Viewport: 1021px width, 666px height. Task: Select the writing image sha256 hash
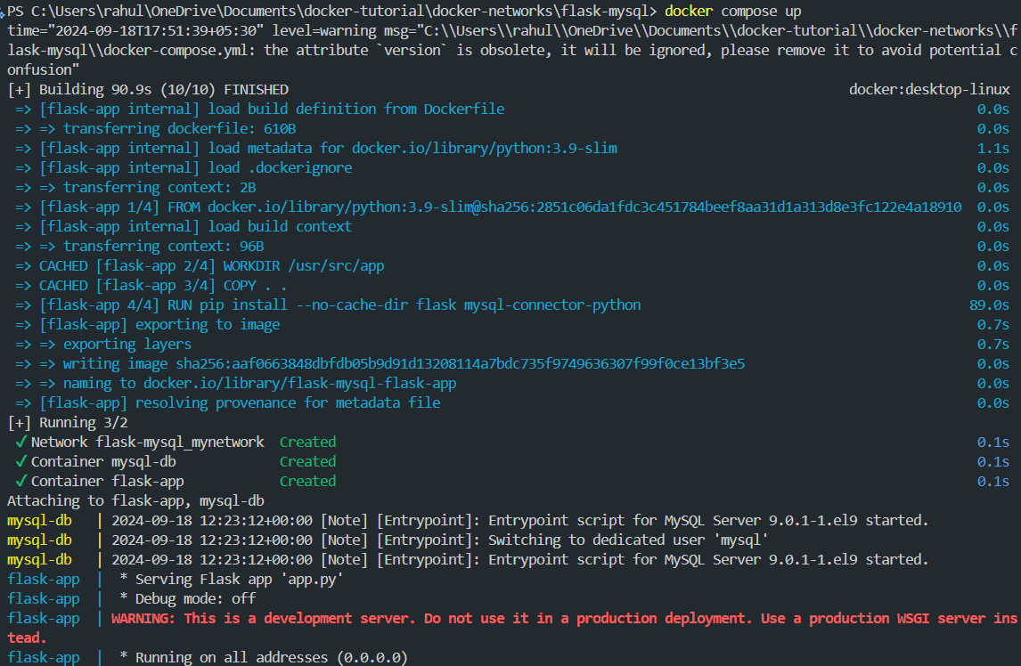point(374,363)
